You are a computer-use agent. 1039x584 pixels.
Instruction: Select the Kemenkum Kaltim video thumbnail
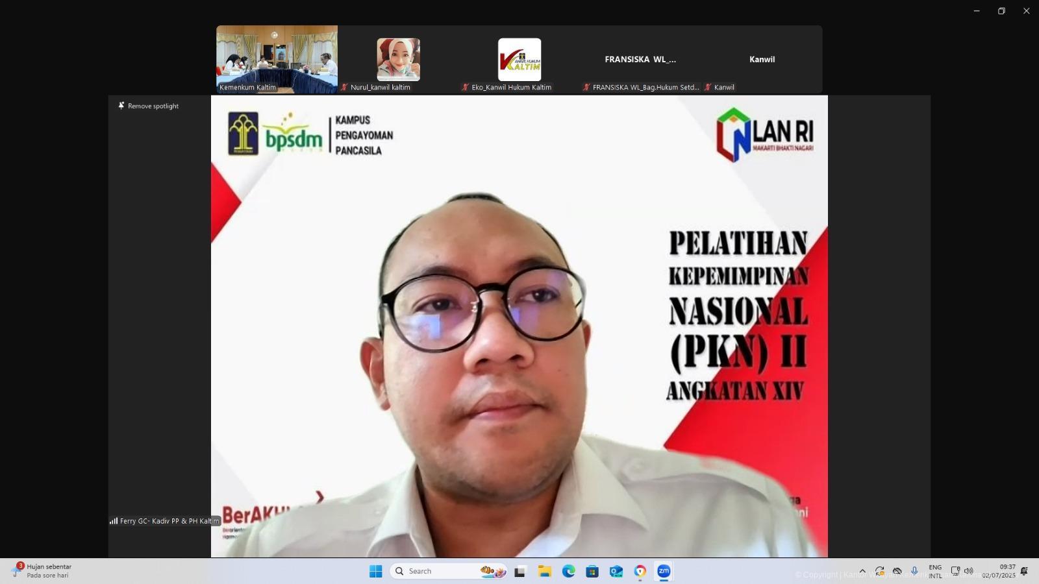pos(277,59)
